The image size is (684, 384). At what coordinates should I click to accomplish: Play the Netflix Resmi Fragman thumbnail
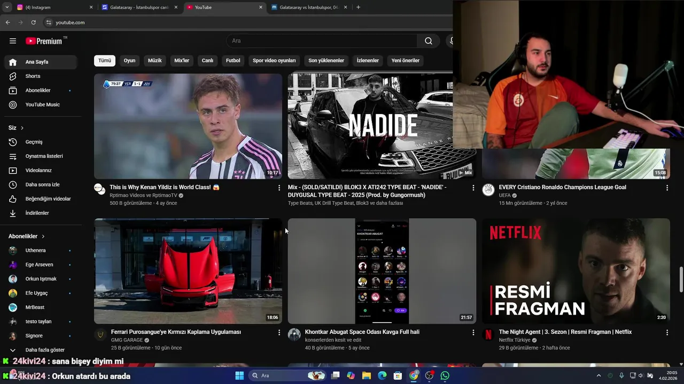click(576, 271)
